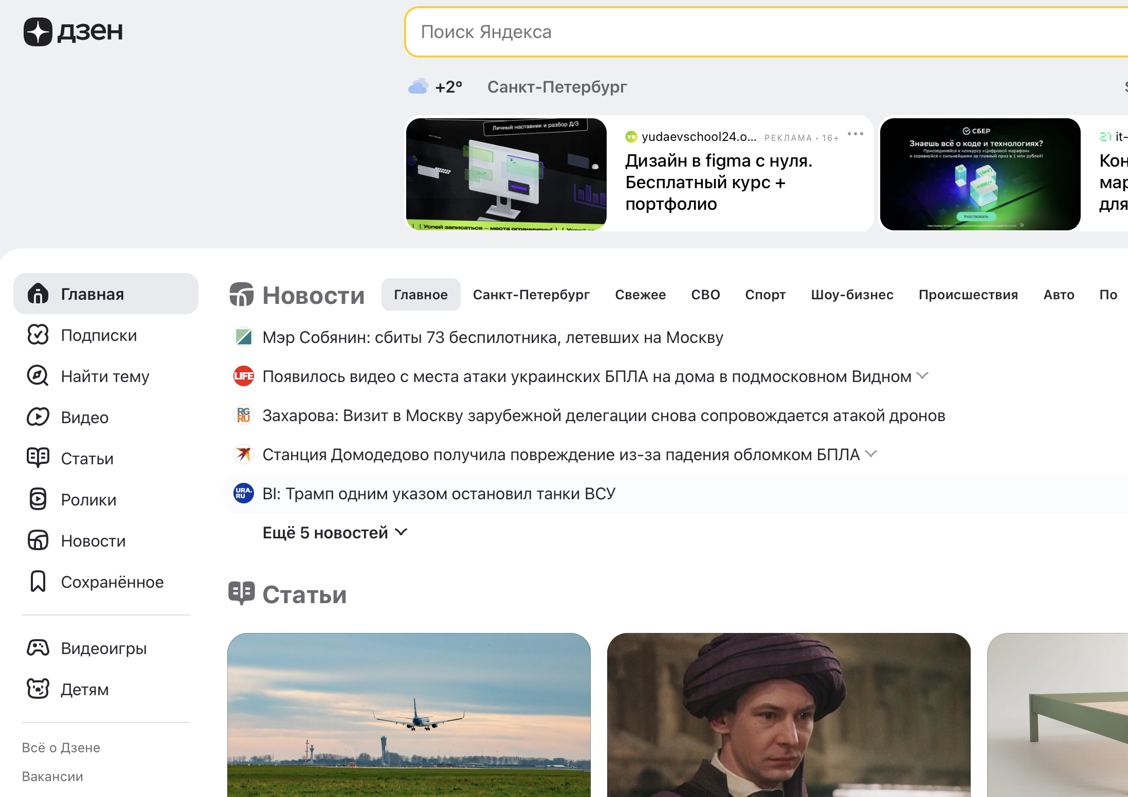Open the Новости sidebar icon

pos(38,540)
